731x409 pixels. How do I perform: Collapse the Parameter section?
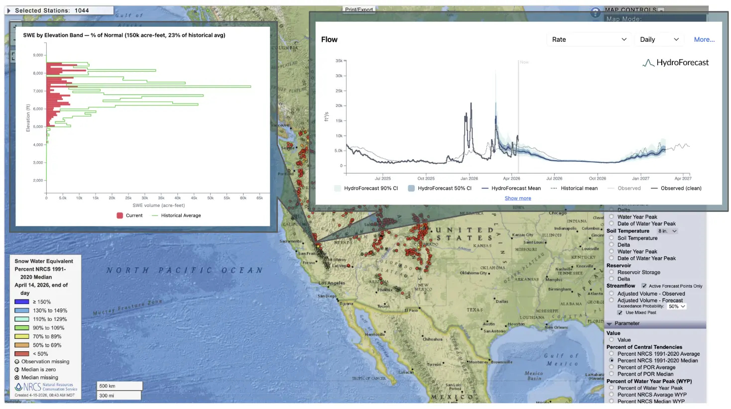click(609, 323)
